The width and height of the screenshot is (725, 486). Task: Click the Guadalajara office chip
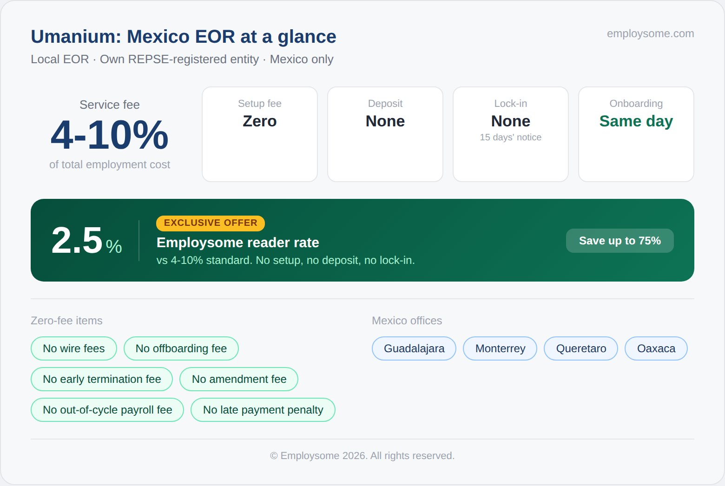(414, 348)
